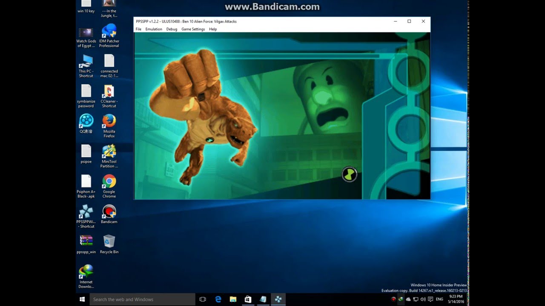
Task: Select the This PC shortcut
Action: coord(86,66)
